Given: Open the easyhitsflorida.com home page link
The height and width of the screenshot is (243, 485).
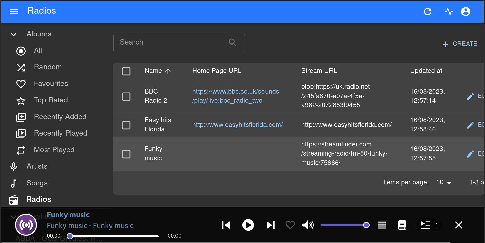Looking at the screenshot, I should pyautogui.click(x=237, y=125).
